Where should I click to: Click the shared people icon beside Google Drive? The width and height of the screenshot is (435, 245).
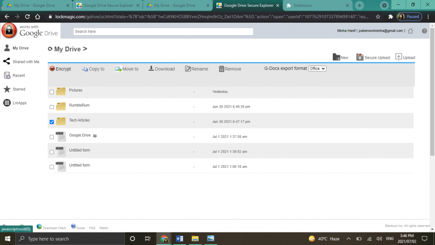click(95, 136)
